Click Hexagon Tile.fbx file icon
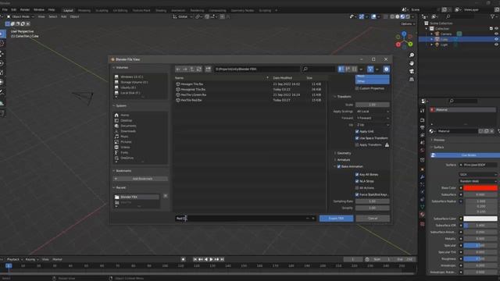 click(178, 84)
